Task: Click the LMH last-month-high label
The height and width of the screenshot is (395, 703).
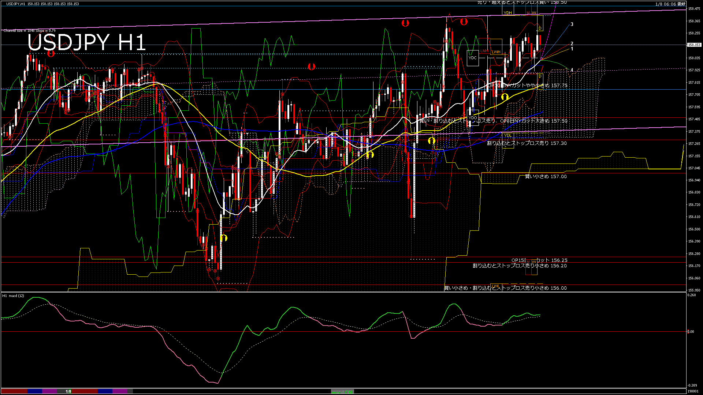Action: [x=484, y=51]
